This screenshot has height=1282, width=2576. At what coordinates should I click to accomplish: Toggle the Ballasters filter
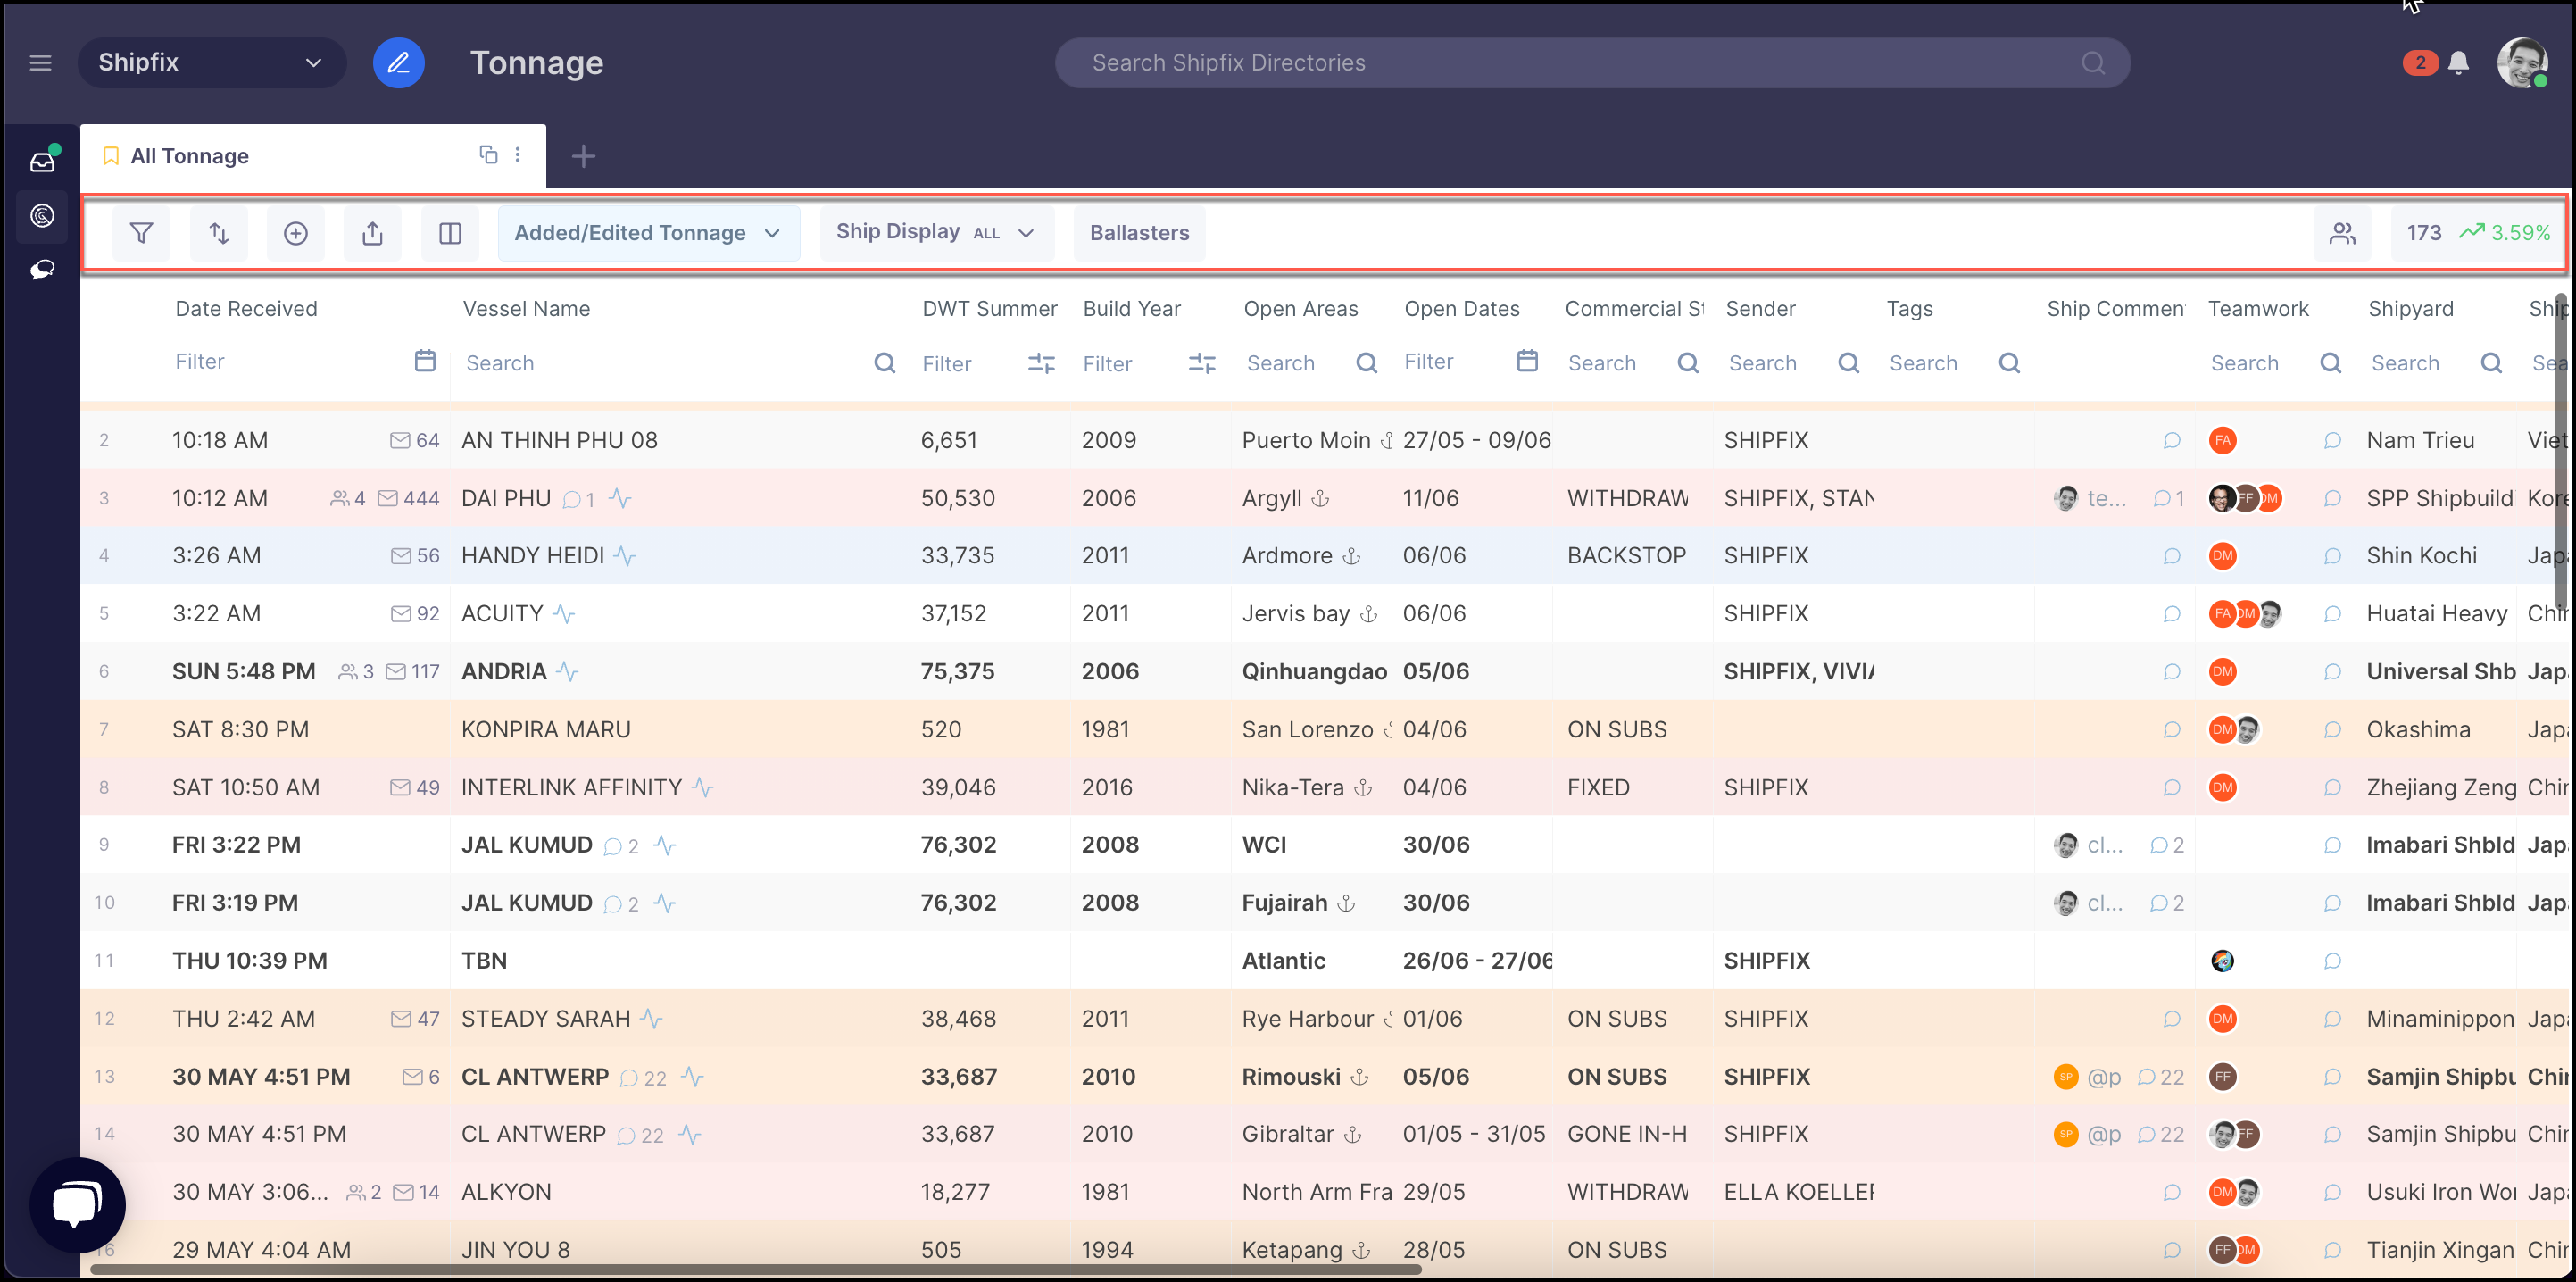1139,233
